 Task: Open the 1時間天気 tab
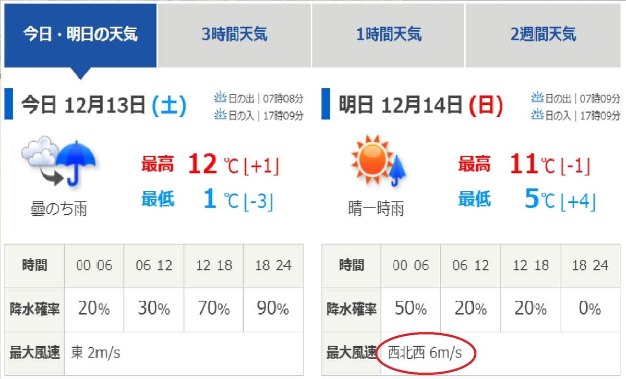point(389,35)
